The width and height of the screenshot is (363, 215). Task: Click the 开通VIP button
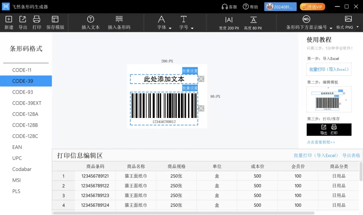(313, 7)
